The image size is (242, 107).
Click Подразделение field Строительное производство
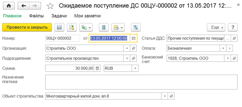pos(85,58)
